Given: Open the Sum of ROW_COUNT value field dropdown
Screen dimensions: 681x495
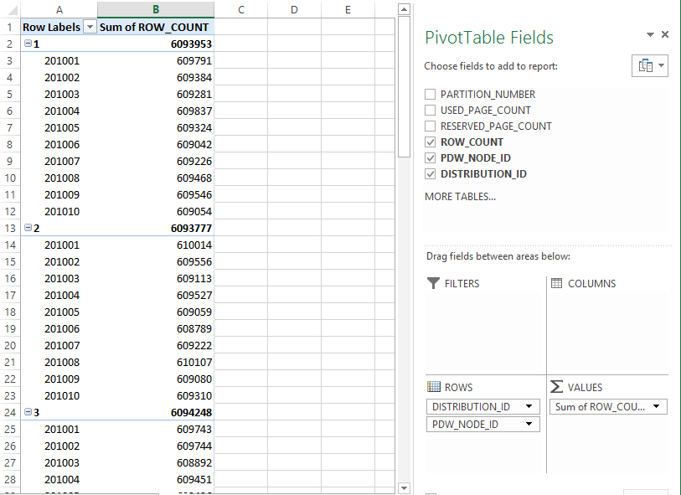Looking at the screenshot, I should (x=657, y=407).
